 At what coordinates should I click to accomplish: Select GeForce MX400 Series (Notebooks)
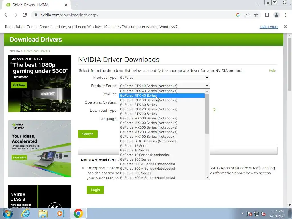point(162,123)
